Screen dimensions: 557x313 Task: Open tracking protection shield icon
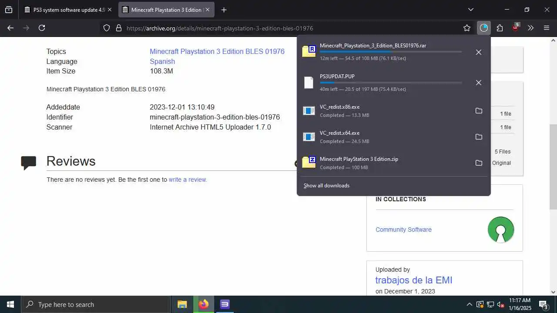[x=107, y=28]
